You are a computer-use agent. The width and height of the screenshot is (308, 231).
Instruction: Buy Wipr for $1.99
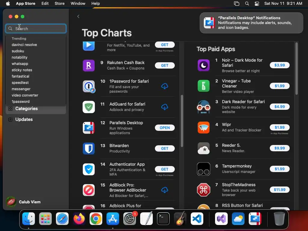279,128
